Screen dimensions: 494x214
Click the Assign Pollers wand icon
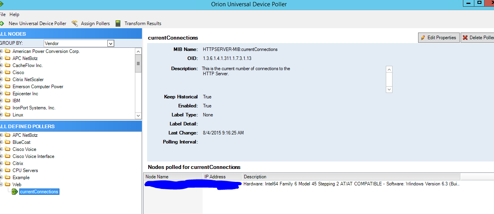pyautogui.click(x=75, y=24)
